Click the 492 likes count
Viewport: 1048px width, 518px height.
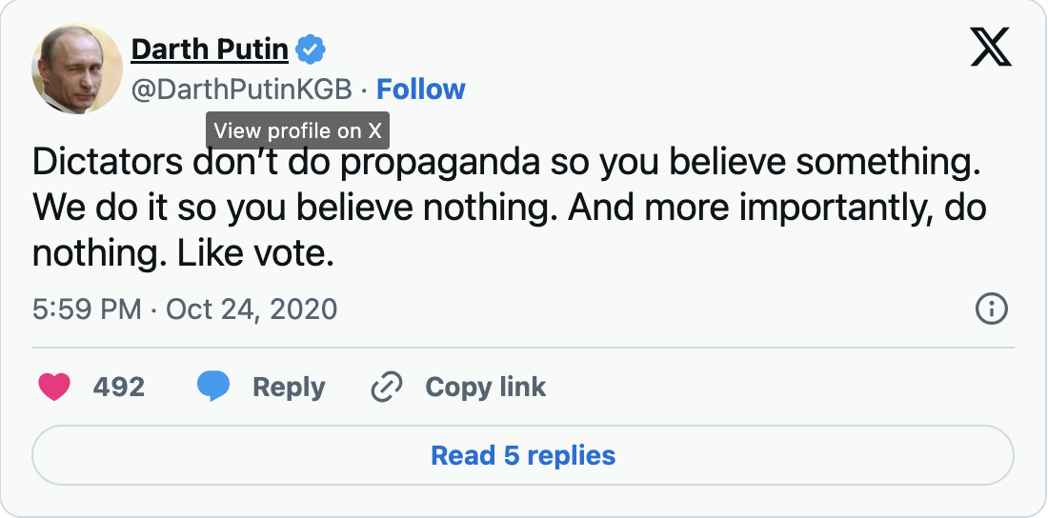[x=119, y=387]
